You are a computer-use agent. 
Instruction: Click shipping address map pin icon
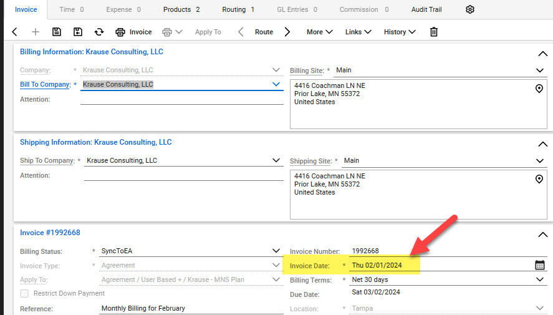coord(539,179)
